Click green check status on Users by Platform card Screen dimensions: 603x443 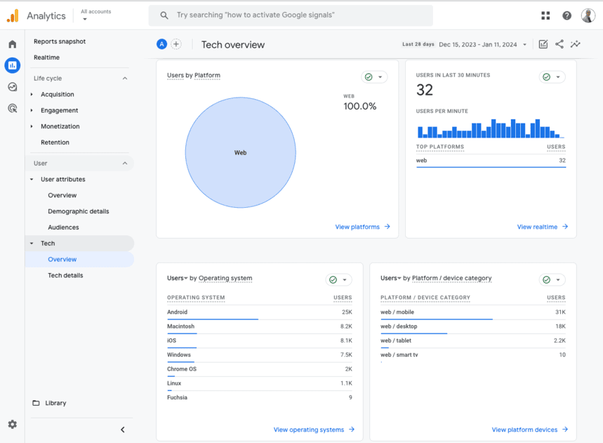point(369,77)
